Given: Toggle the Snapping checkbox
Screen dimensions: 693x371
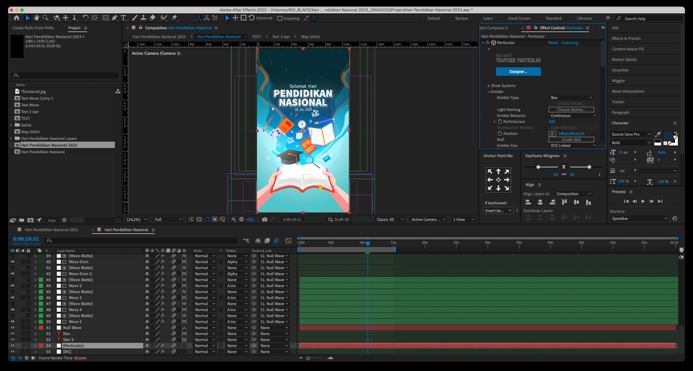Looking at the screenshot, I should (280, 19).
